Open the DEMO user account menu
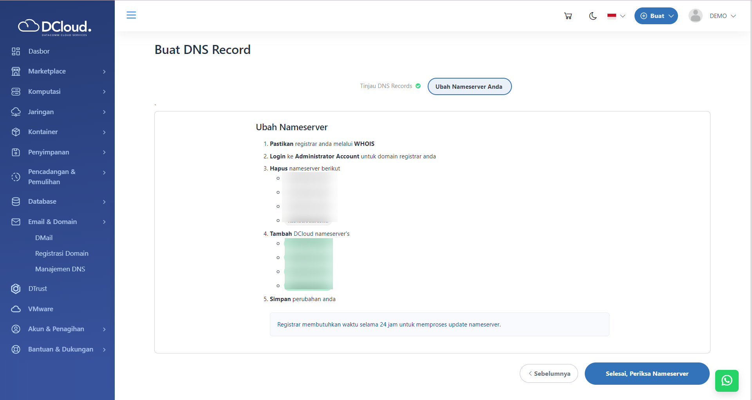 click(x=722, y=16)
